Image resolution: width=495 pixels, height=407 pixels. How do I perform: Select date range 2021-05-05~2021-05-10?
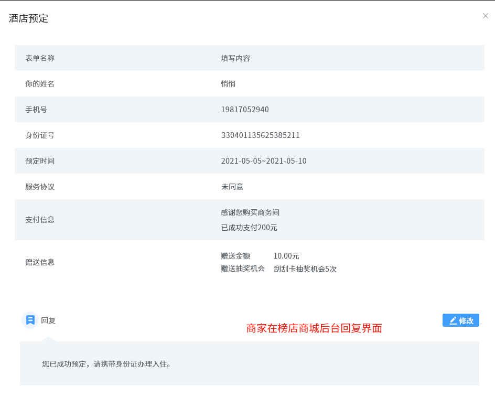[264, 161]
